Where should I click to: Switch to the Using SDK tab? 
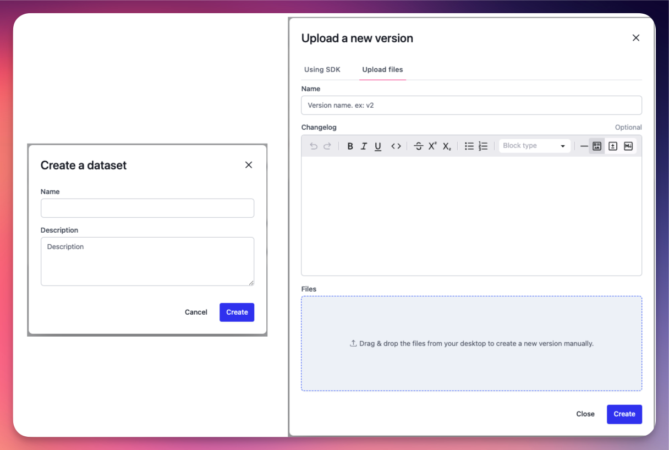322,70
